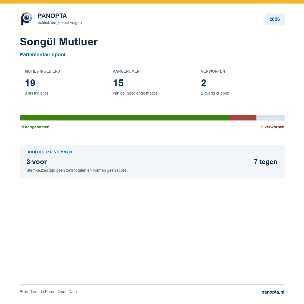Select the 2026 year badge
This screenshot has width=304, height=304.
point(274,19)
